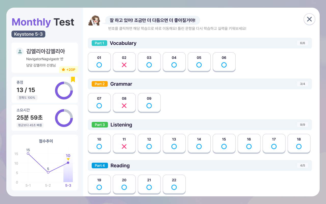
Task: Go to question 01 study
Action: click(x=99, y=62)
